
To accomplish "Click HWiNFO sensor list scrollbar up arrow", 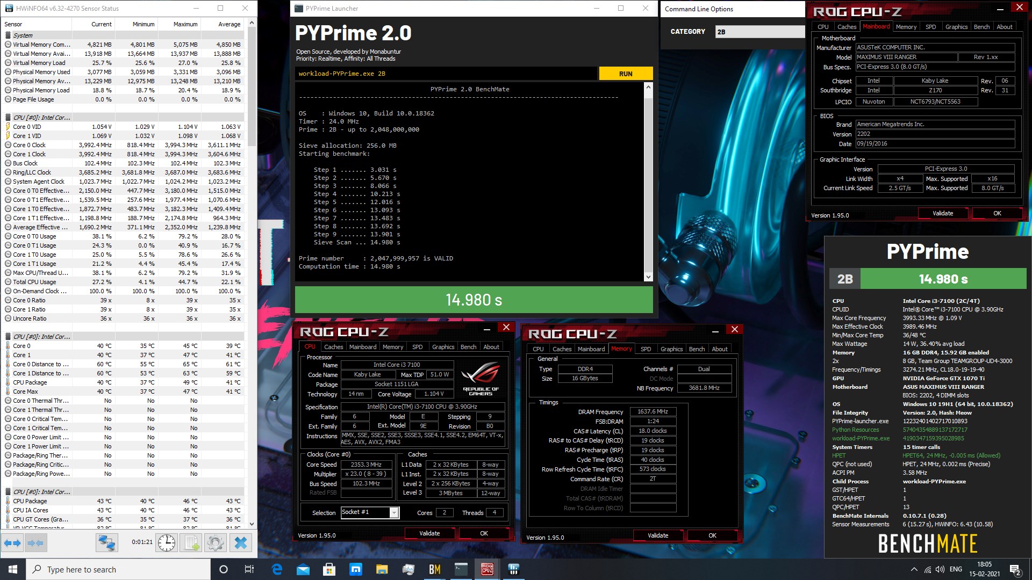I will [252, 23].
